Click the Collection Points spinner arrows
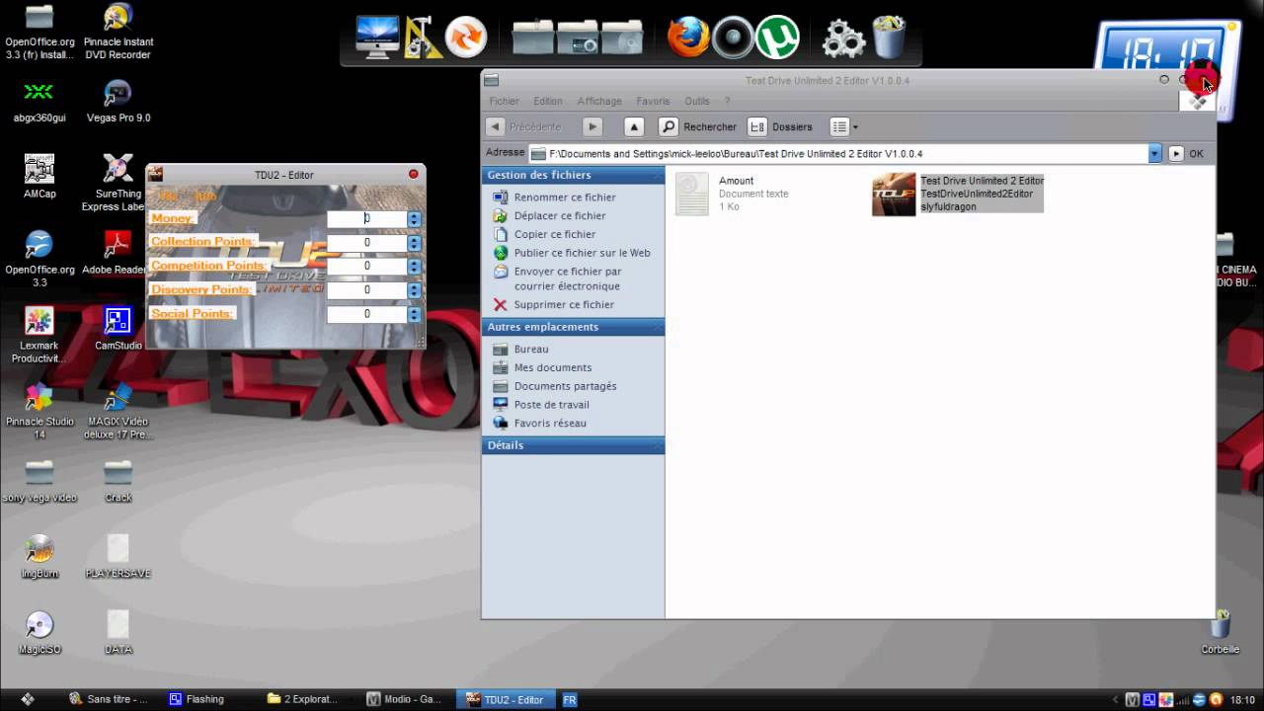 pyautogui.click(x=414, y=243)
